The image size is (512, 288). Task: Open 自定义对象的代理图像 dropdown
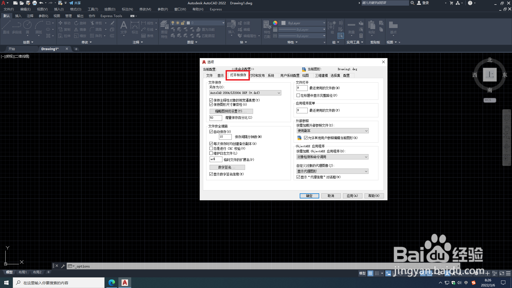pyautogui.click(x=333, y=171)
